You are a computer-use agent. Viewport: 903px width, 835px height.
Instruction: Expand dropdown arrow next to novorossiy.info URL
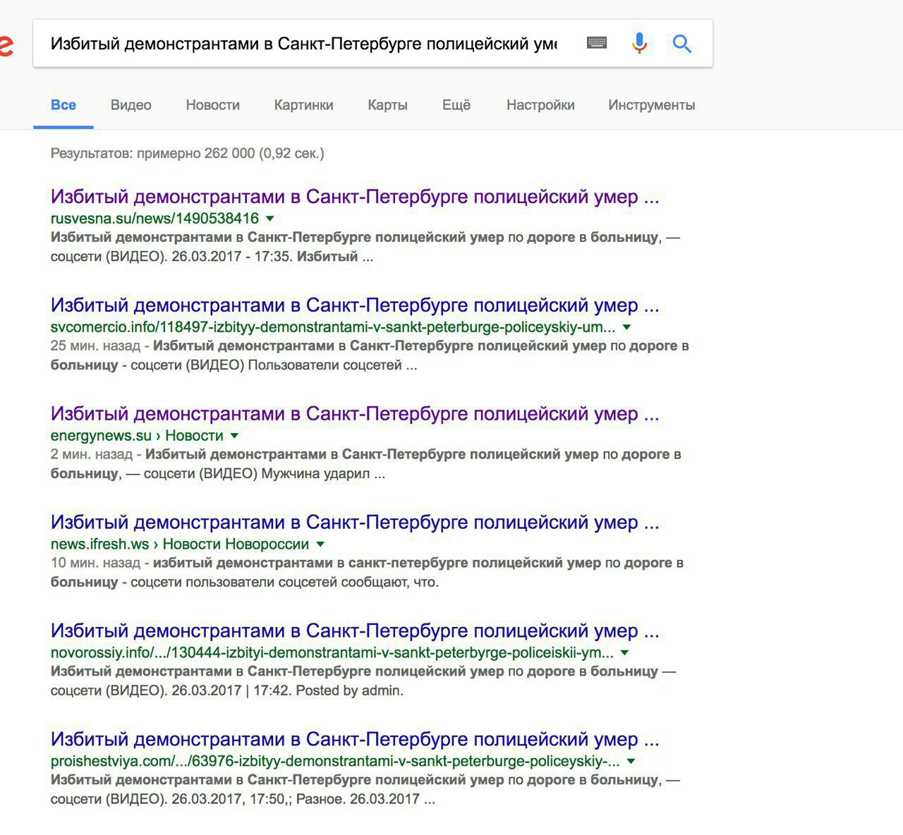pyautogui.click(x=624, y=653)
